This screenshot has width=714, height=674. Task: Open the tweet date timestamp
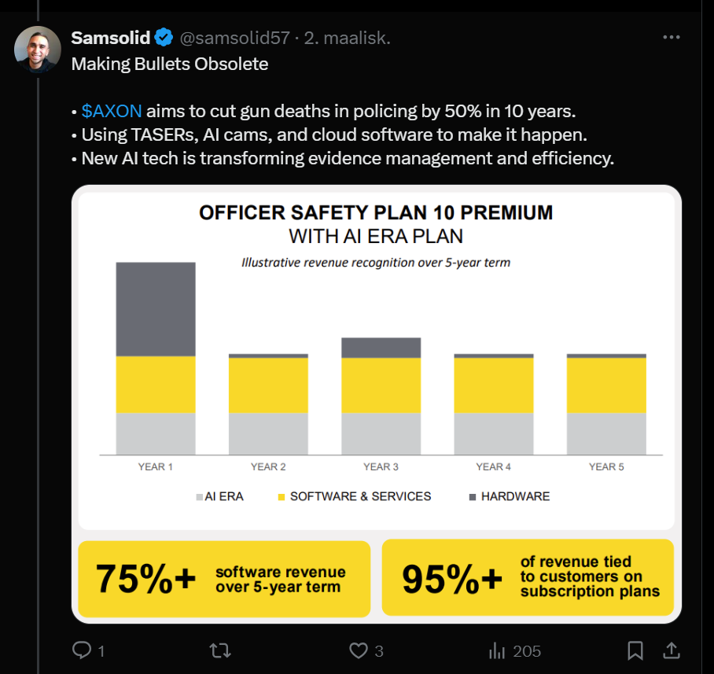click(346, 38)
